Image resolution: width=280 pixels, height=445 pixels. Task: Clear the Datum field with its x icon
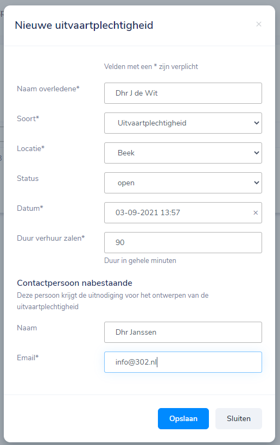tap(256, 212)
